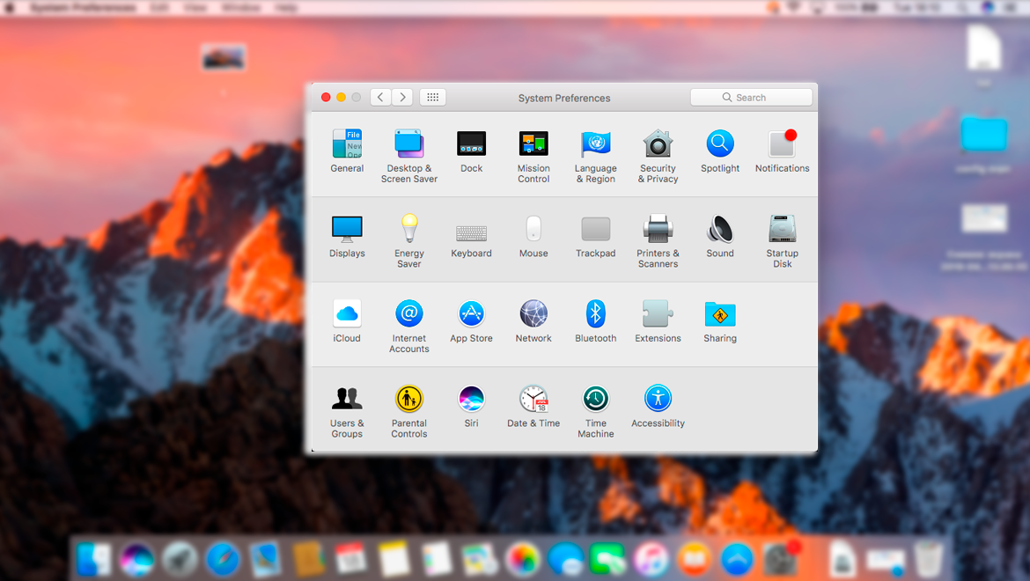Open the Displays preferences pane
This screenshot has width=1030, height=581.
click(x=347, y=236)
